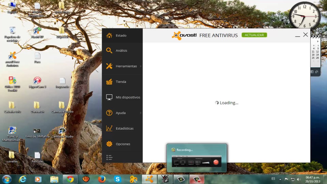This screenshot has height=184, width=327.
Task: Open the Opciones gear icon
Action: [x=109, y=144]
